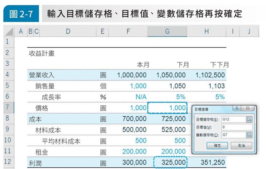Click the select-all corner triangle of the sheet
Image resolution: width=266 pixels, height=169 pixels.
click(9, 32)
